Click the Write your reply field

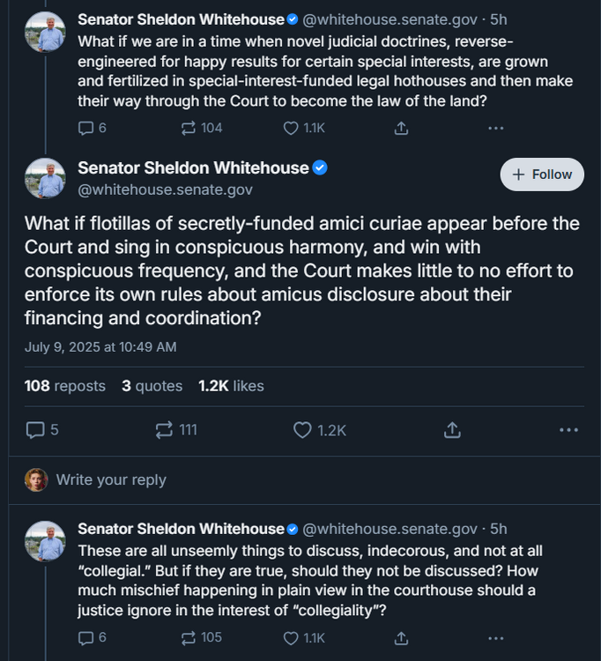coord(111,480)
